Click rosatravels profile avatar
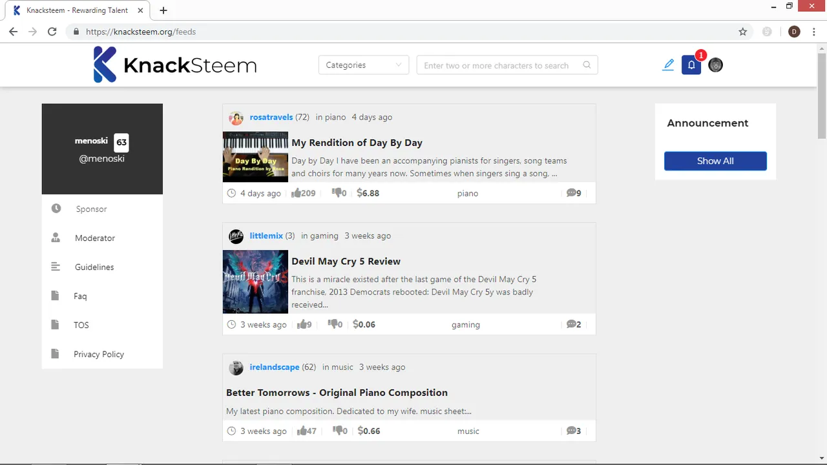This screenshot has width=827, height=465. 236,118
